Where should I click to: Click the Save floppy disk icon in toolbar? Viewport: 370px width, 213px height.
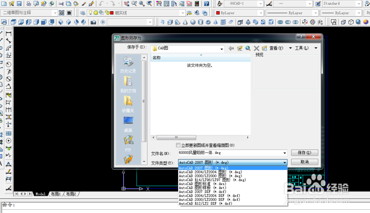click(x=19, y=4)
